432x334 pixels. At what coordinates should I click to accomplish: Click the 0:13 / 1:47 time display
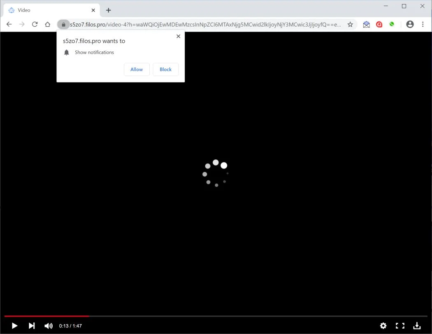tap(70, 326)
